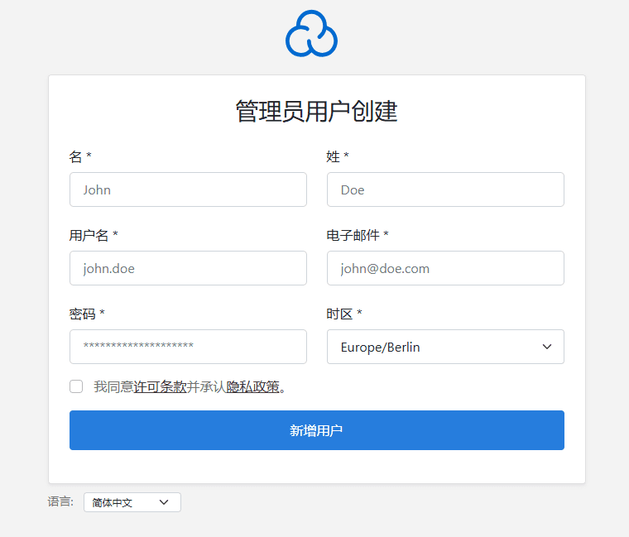Open the 隐私政策 privacy policy link
Image resolution: width=629 pixels, height=537 pixels.
252,386
